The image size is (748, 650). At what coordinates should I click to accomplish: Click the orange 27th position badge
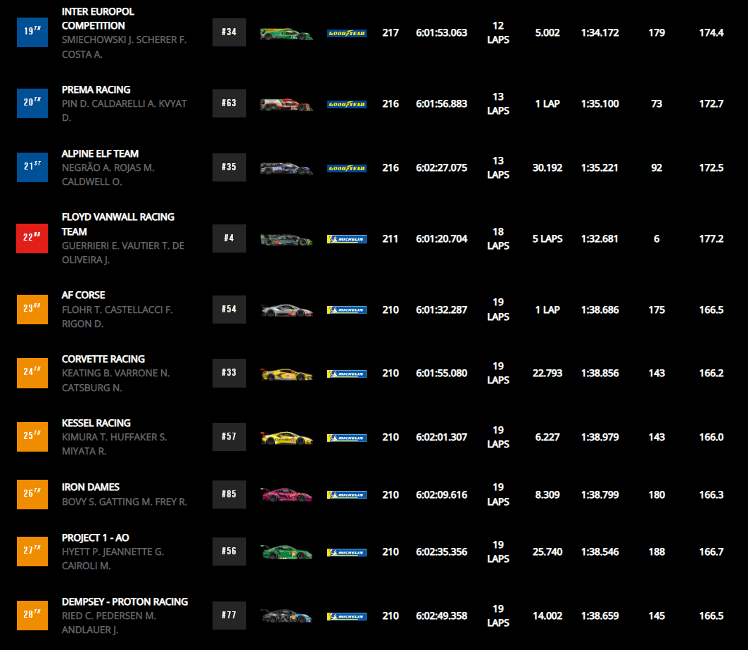point(32,552)
